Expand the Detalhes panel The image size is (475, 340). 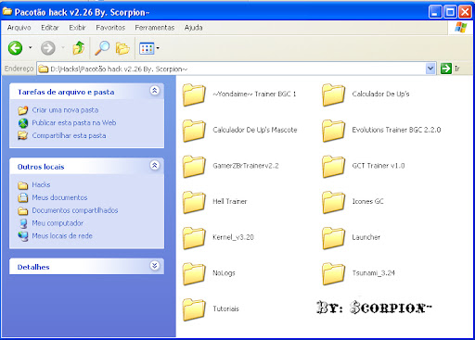click(155, 266)
